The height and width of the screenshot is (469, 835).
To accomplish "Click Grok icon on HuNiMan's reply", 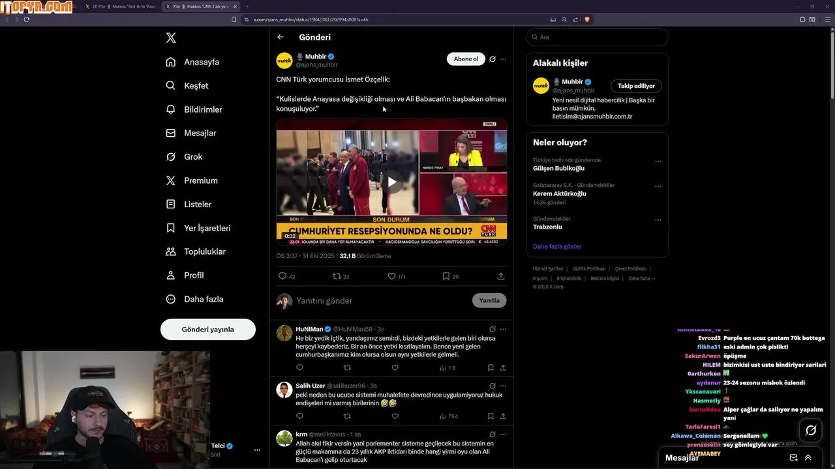I will point(493,330).
